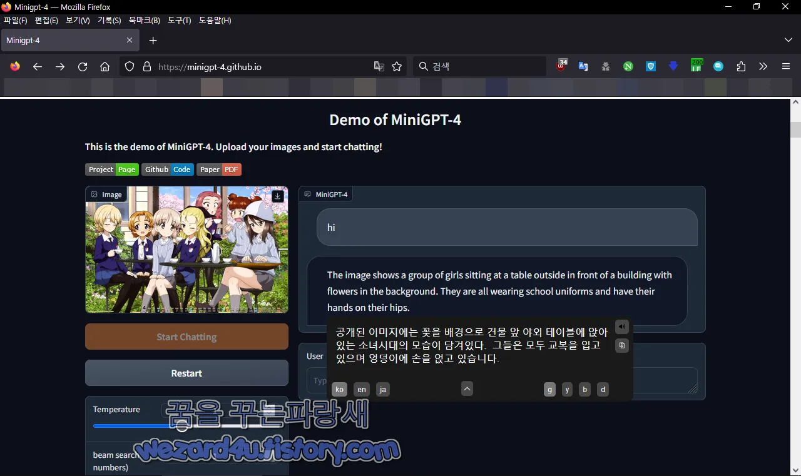Open the Firefox home page icon
Screen dimensions: 801x476
(x=105, y=66)
